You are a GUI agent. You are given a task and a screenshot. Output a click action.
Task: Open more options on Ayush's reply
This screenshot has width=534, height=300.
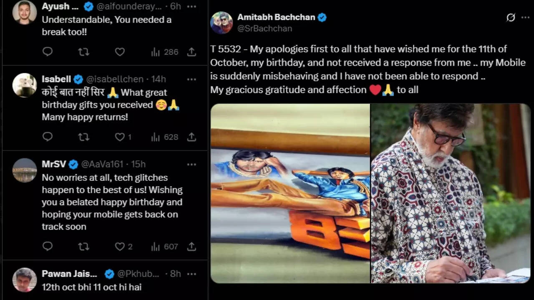coord(191,7)
